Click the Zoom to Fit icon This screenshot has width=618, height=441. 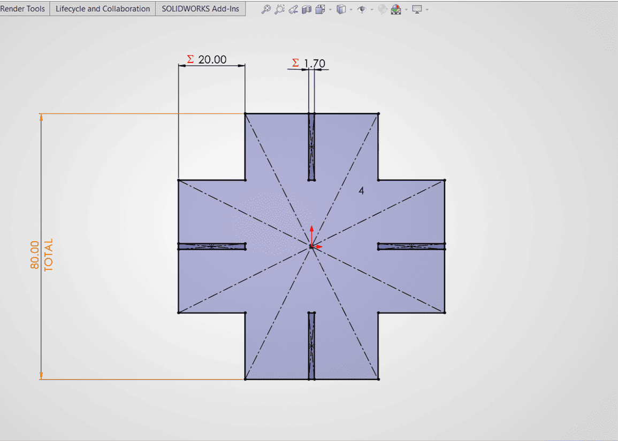pyautogui.click(x=266, y=9)
